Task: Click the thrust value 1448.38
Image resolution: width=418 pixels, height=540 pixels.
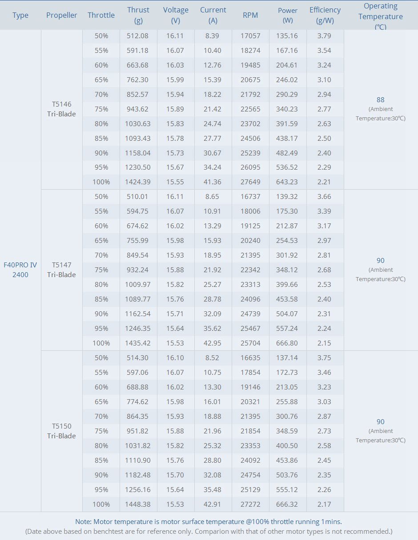Action: tap(138, 504)
